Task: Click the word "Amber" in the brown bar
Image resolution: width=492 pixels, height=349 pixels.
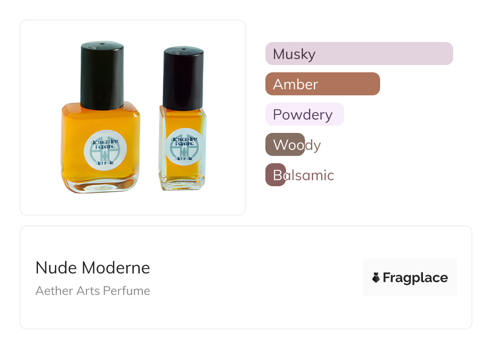Action: pyautogui.click(x=295, y=84)
